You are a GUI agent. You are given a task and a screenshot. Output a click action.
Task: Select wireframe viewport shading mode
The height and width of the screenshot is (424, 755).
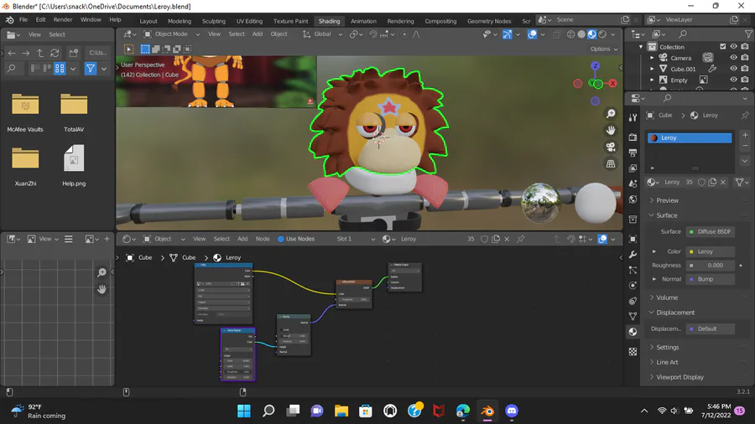click(x=570, y=34)
